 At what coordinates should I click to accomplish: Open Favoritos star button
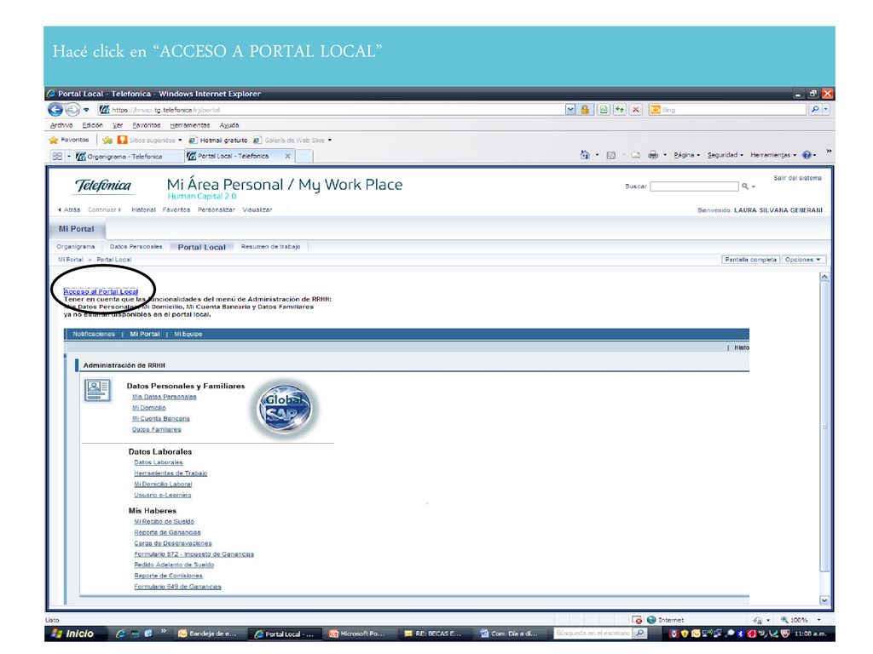[68, 141]
